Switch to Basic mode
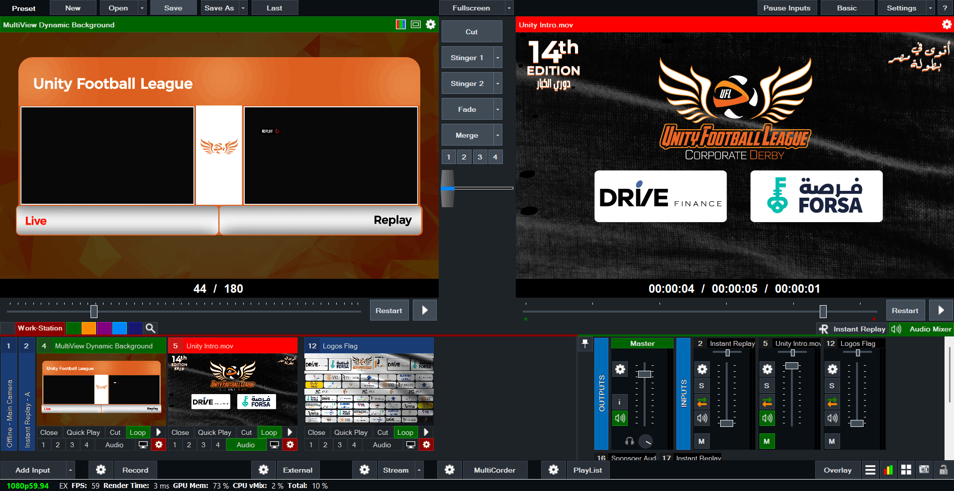Viewport: 954px width, 491px height. 847,8
